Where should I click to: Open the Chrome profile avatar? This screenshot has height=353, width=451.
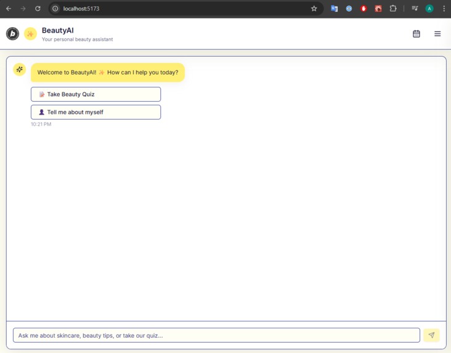pyautogui.click(x=429, y=9)
